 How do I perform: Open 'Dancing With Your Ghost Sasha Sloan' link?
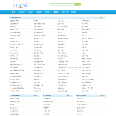point(69,68)
